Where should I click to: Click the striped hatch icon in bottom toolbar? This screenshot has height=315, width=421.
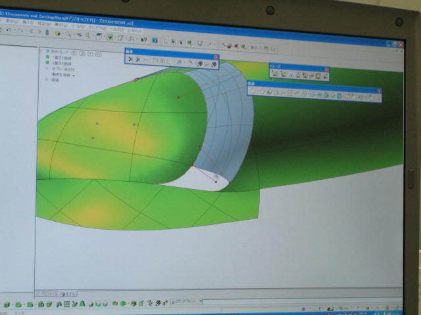coord(158,303)
